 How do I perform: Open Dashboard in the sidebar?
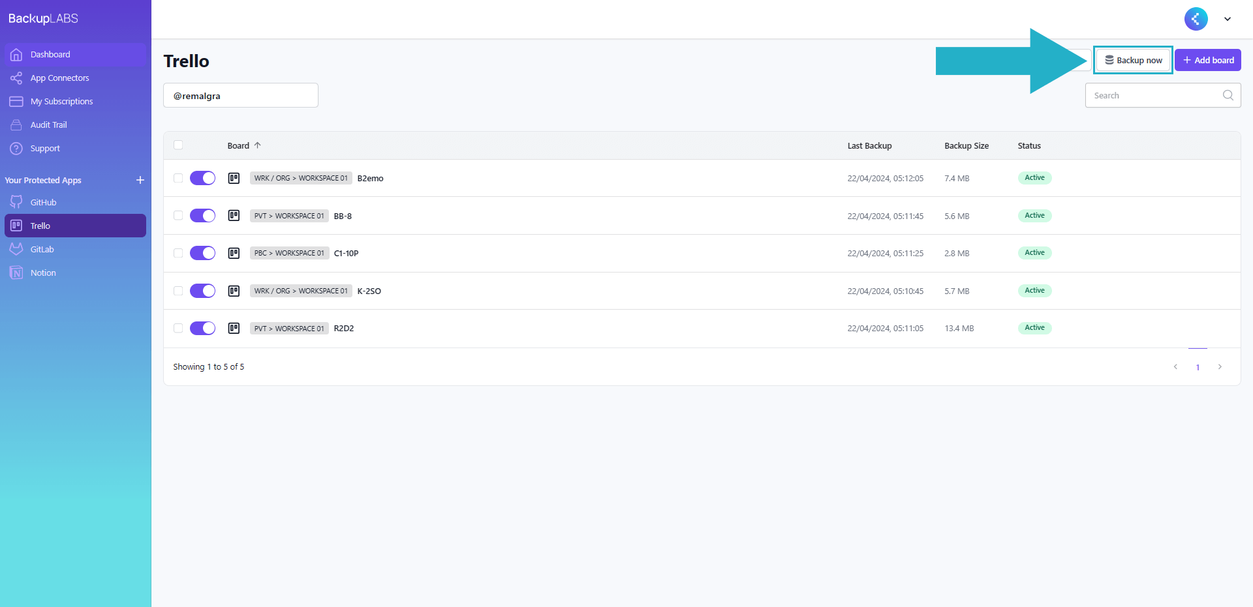click(x=75, y=55)
